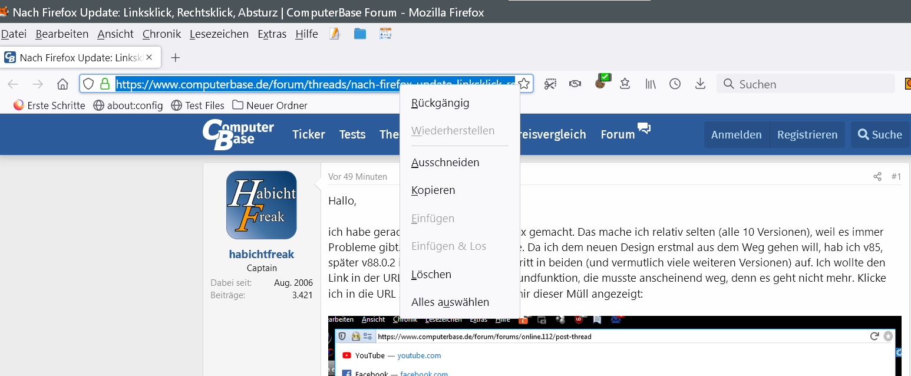The width and height of the screenshot is (911, 376).
Task: Open the site Suche button
Action: coord(880,134)
